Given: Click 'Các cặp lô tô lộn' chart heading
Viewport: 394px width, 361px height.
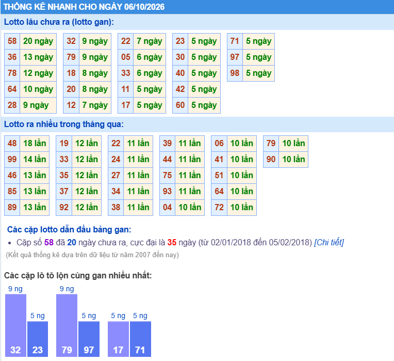Looking at the screenshot, I should point(78,275).
